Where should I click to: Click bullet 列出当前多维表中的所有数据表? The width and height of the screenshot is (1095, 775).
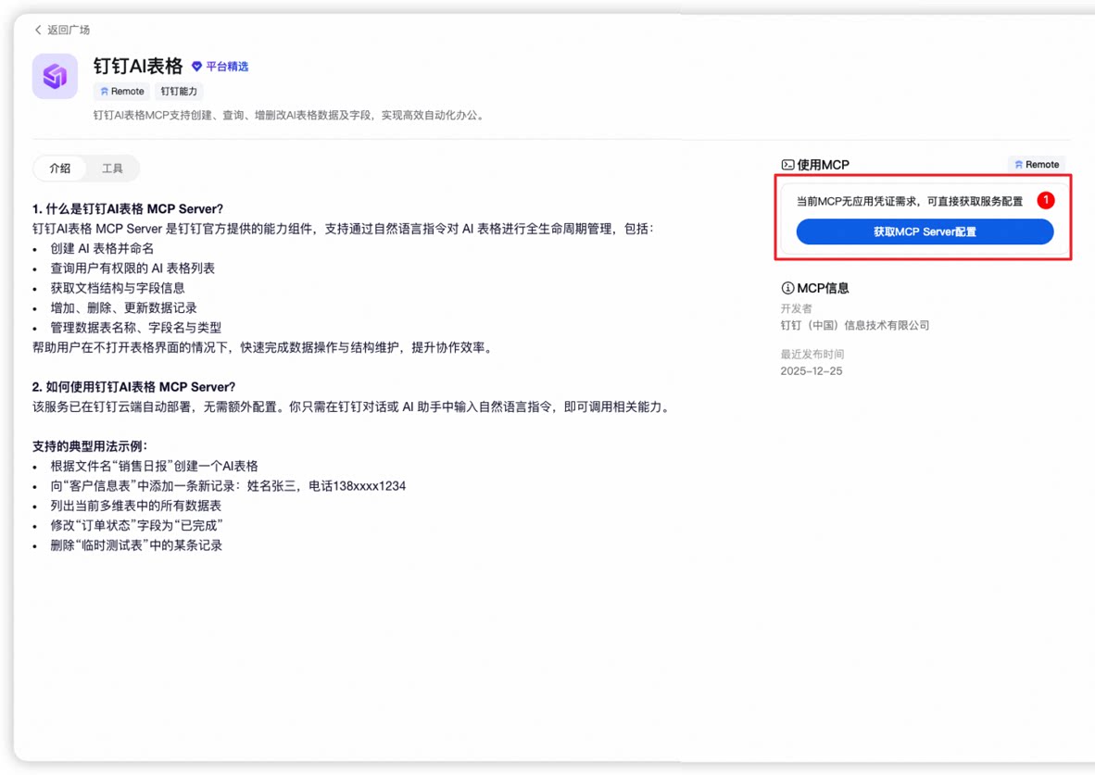[135, 506]
